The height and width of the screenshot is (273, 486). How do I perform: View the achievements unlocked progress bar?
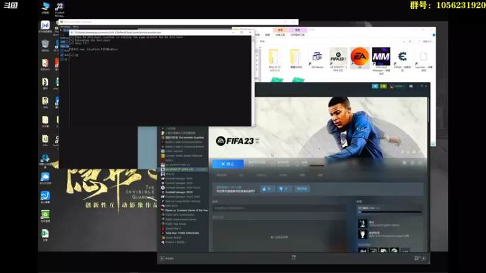pos(390,212)
